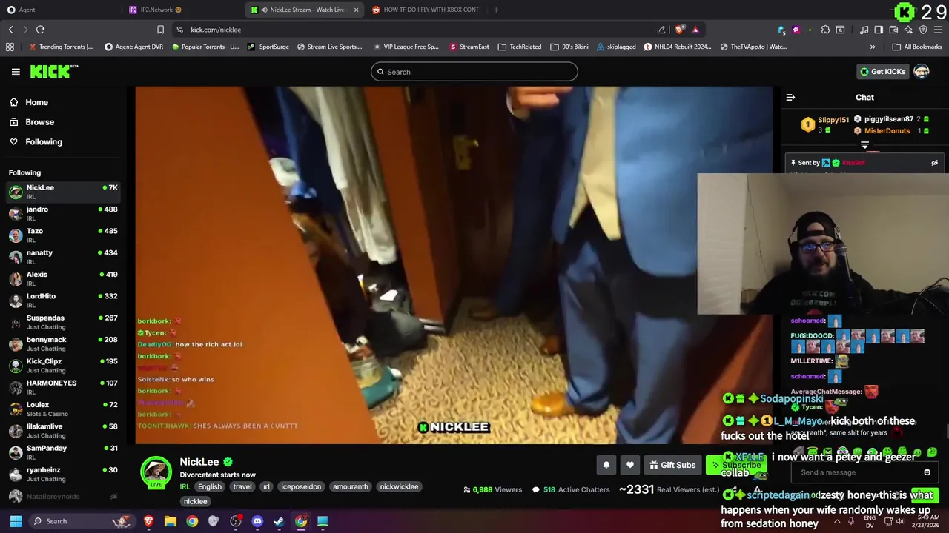Open the Louiex Slots & Casino channel
The width and height of the screenshot is (949, 533).
(64, 409)
